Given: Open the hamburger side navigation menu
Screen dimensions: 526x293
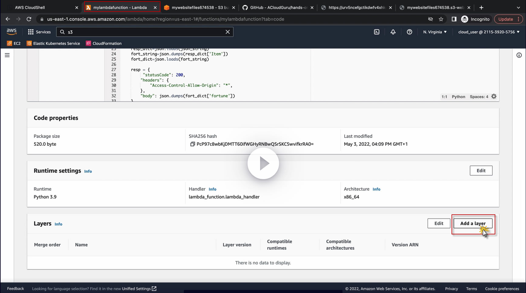Looking at the screenshot, I should pyautogui.click(x=7, y=55).
